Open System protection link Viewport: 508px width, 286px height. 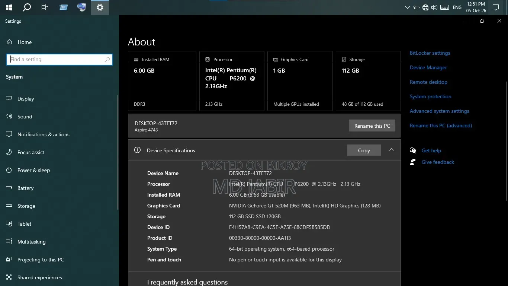(431, 96)
